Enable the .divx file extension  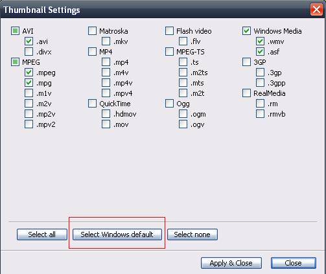coord(29,52)
